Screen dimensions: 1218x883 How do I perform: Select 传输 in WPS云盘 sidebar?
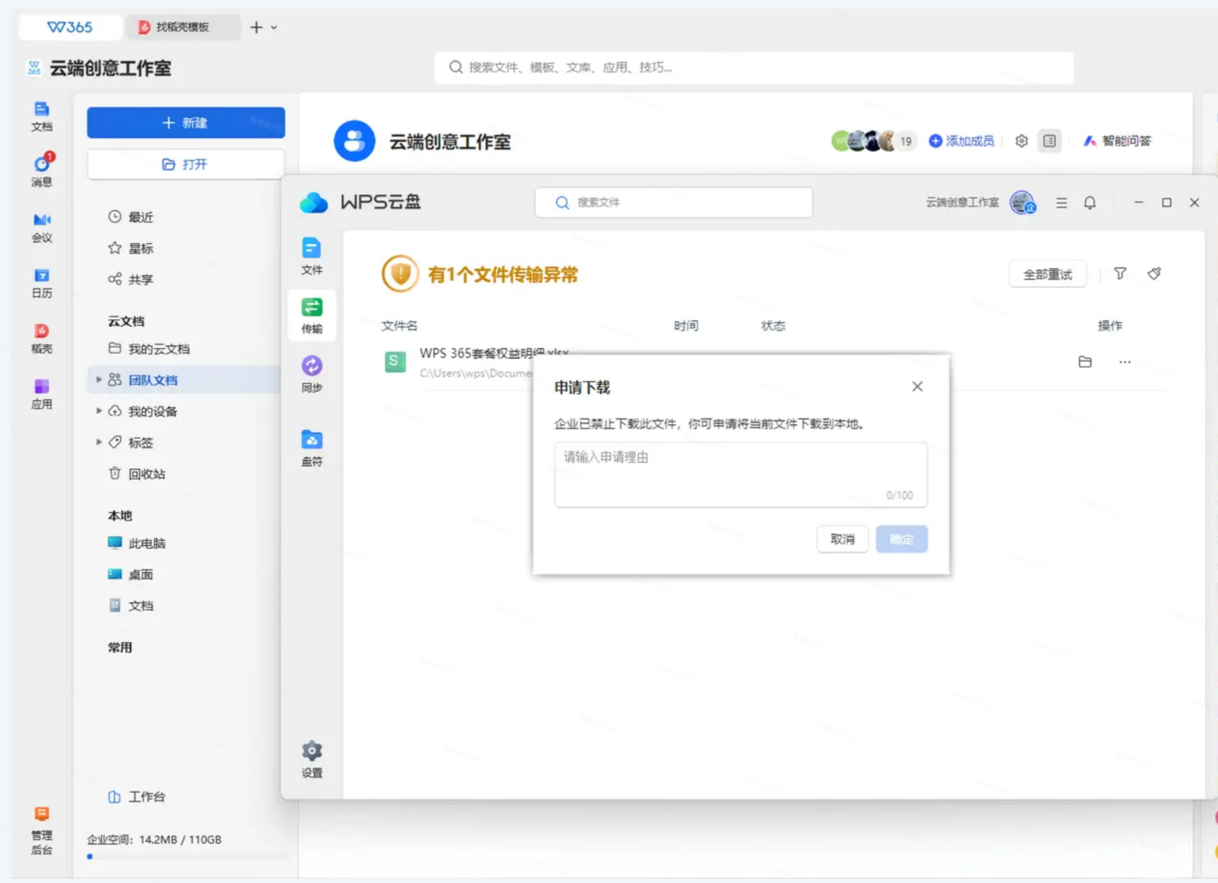pos(312,316)
